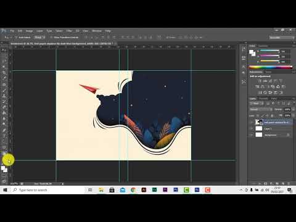The height and width of the screenshot is (222, 296).
Task: Open the status bar info arrow
Action: pyautogui.click(x=63, y=184)
